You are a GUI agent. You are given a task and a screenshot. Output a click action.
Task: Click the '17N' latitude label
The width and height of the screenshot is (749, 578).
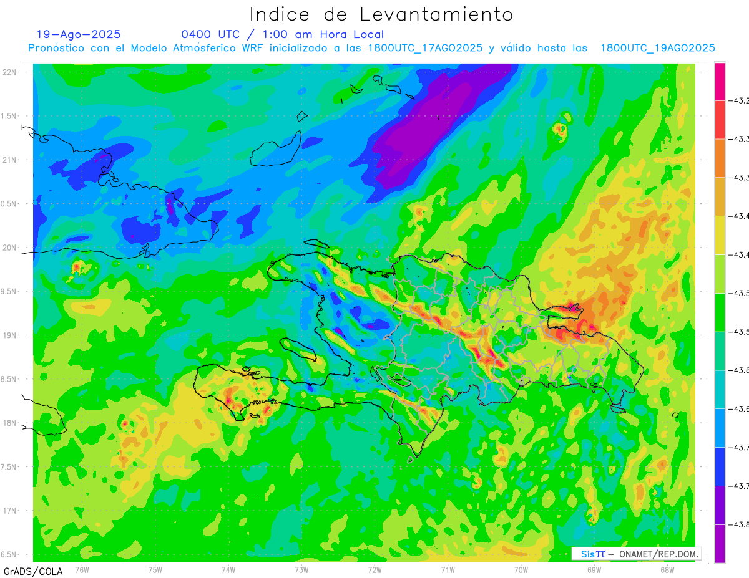tap(10, 511)
